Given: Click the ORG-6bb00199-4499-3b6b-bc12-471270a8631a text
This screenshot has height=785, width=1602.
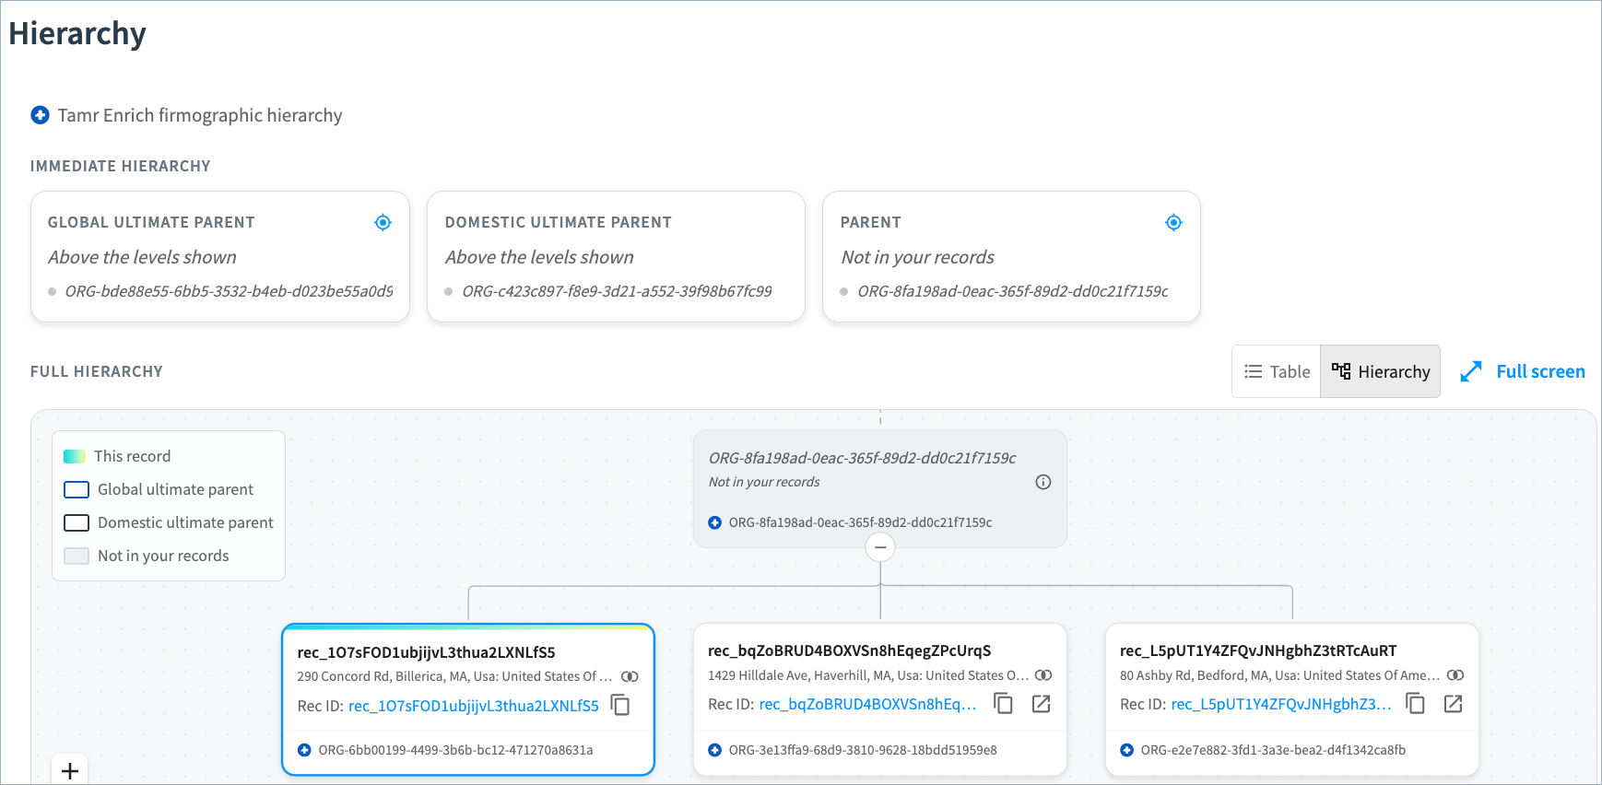Looking at the screenshot, I should 455,750.
